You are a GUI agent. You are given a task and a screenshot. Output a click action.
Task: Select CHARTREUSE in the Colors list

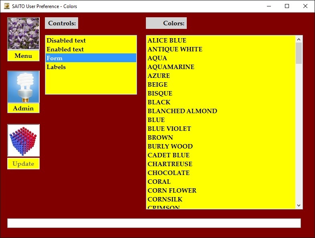click(x=170, y=164)
